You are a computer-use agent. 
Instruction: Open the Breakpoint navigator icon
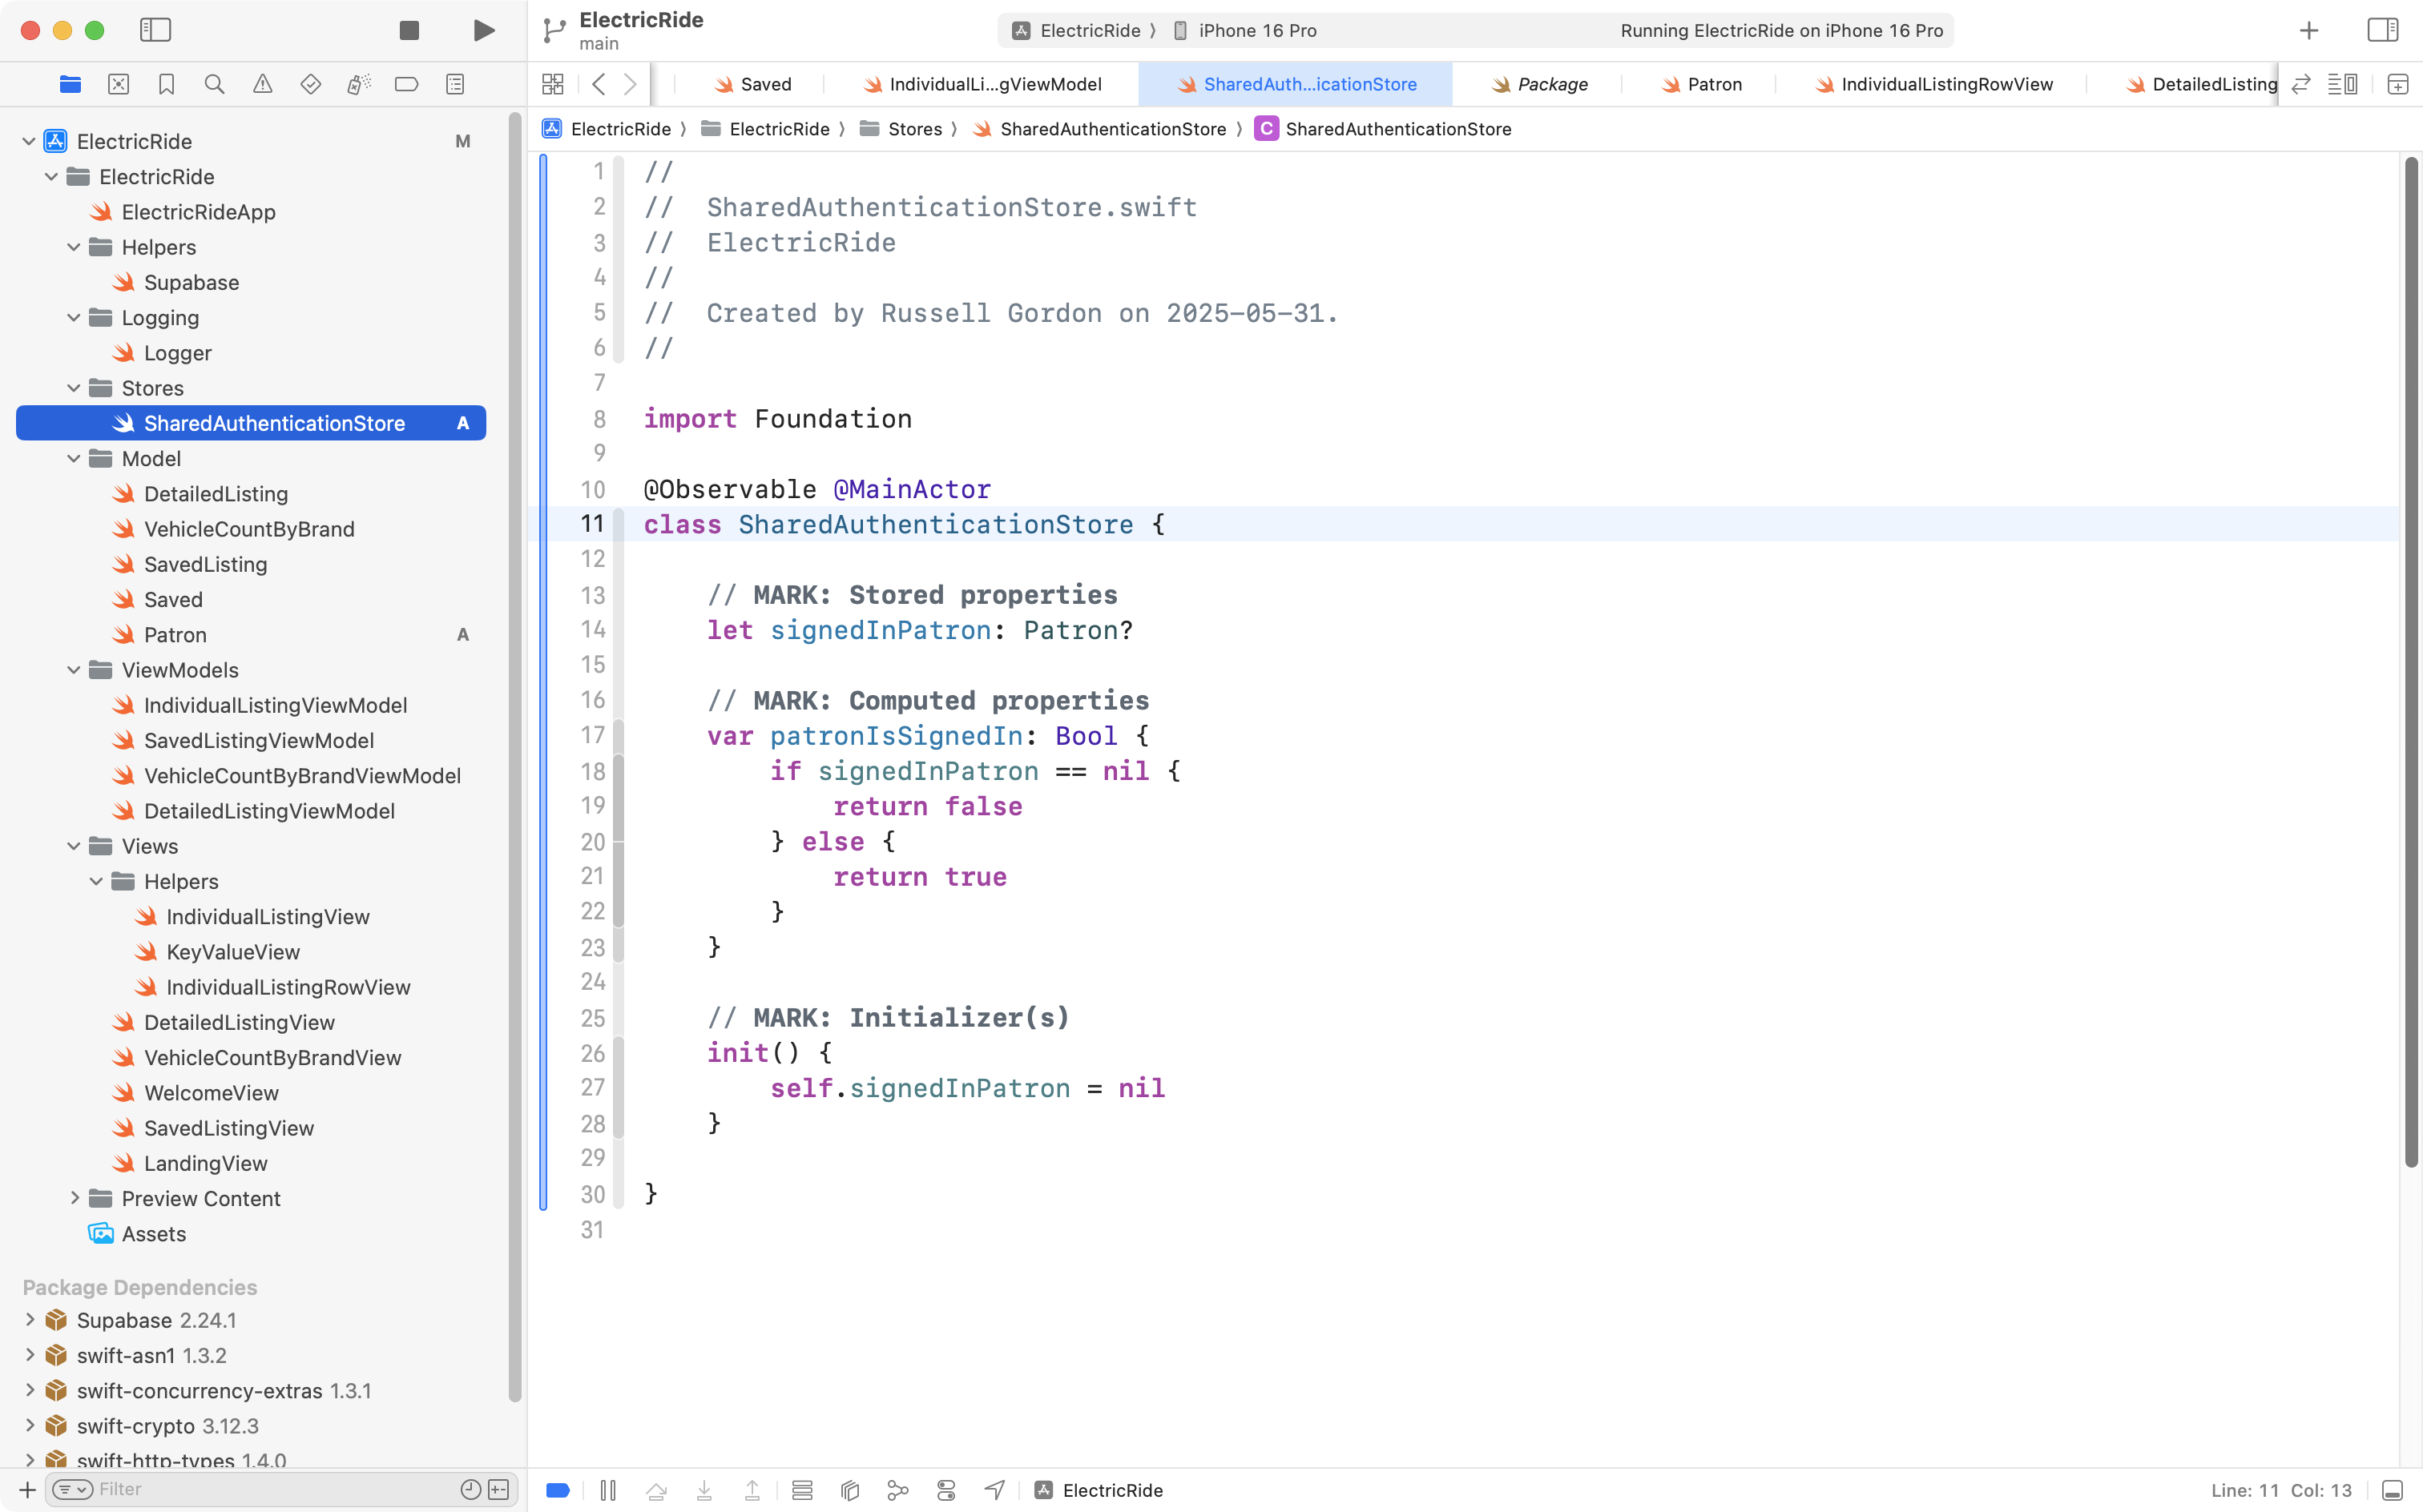[406, 84]
